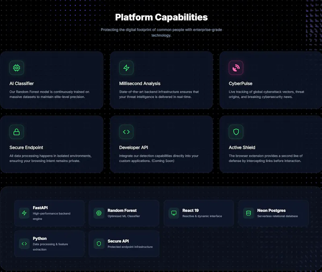Click the subtitle "Protecting the digital footprint" text
Image resolution: width=322 pixels, height=272 pixels.
tap(161, 33)
